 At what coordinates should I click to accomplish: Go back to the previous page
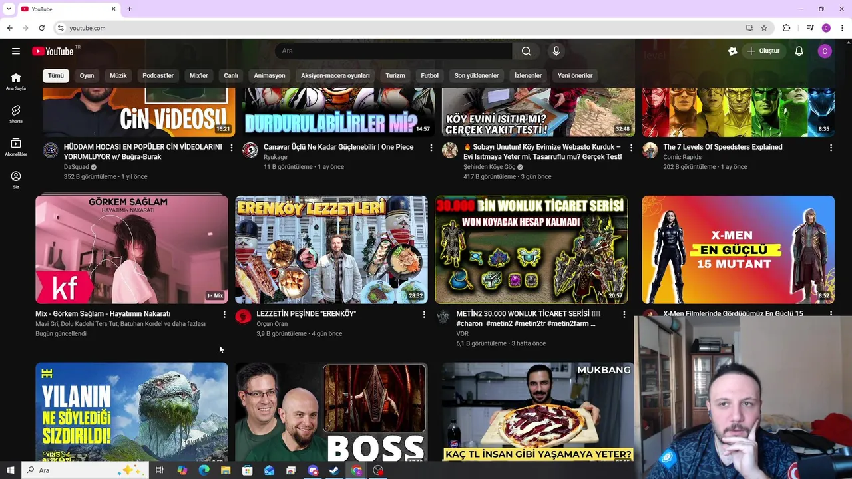(9, 28)
